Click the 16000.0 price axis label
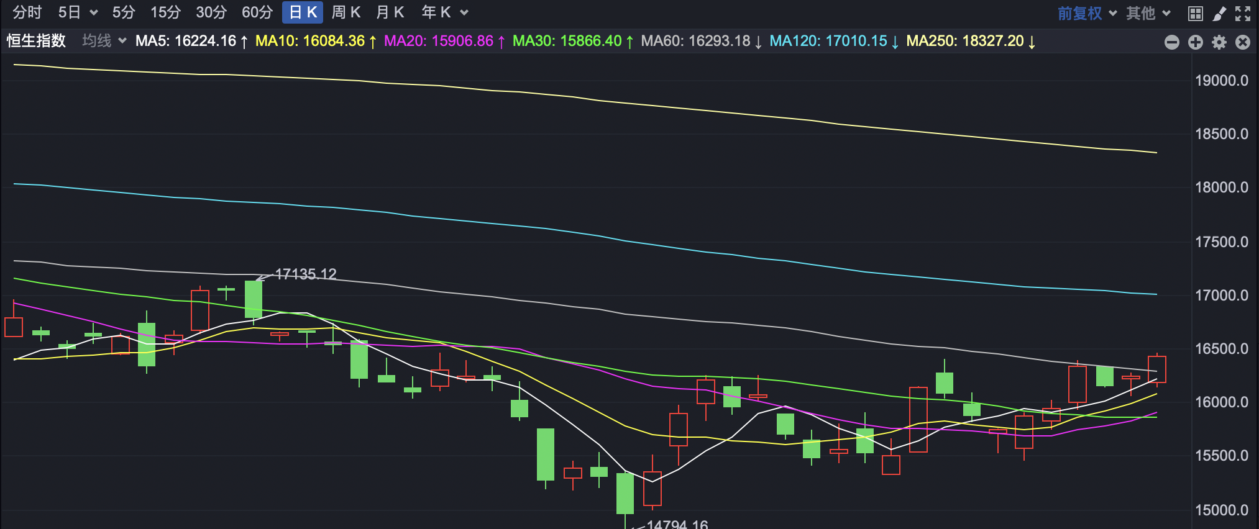 tap(1222, 402)
